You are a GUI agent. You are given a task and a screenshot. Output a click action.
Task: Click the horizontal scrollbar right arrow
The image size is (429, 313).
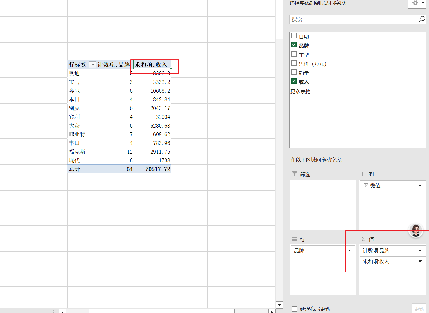(272, 311)
